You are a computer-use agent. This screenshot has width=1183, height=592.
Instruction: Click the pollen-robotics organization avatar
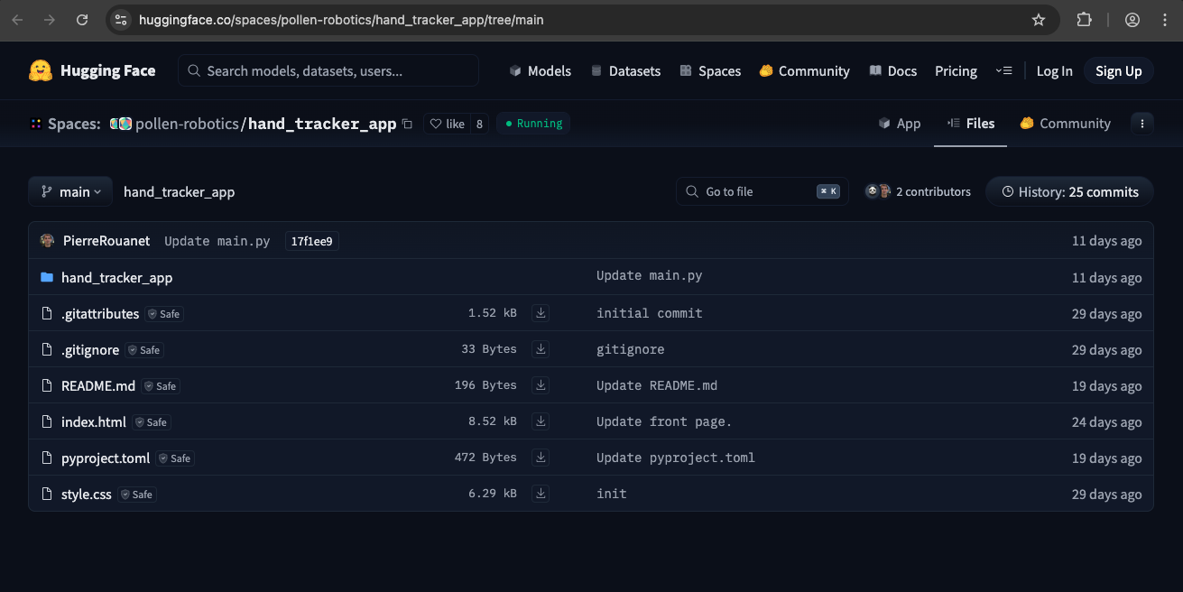click(x=121, y=124)
